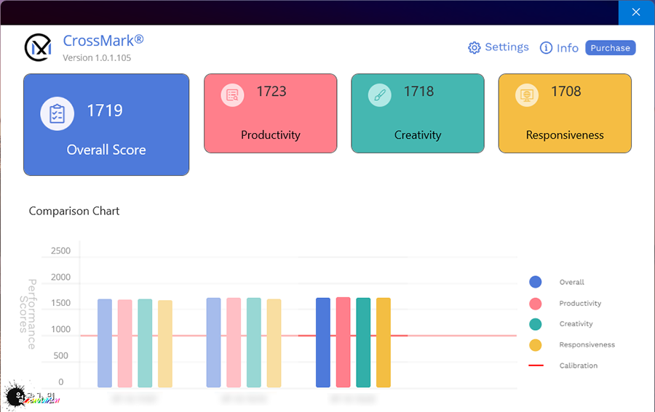Click the Comparison Chart heading
The height and width of the screenshot is (412, 655).
coord(74,211)
